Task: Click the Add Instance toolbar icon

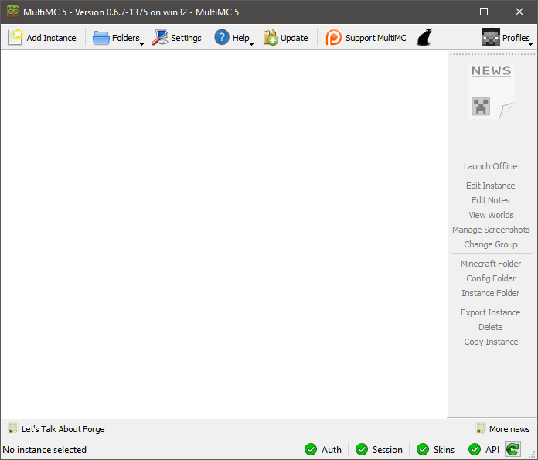Action: pyautogui.click(x=15, y=37)
